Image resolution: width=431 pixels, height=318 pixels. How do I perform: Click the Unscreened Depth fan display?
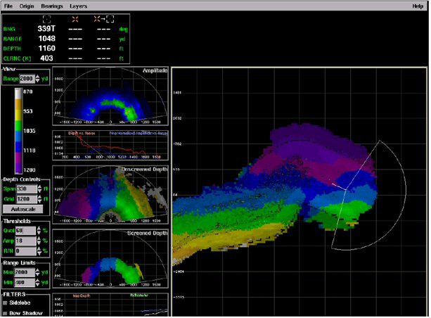(x=110, y=194)
